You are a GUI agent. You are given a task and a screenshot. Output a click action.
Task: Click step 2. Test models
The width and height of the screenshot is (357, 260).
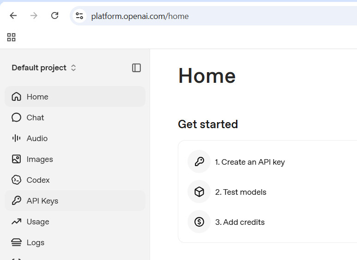pyautogui.click(x=241, y=192)
